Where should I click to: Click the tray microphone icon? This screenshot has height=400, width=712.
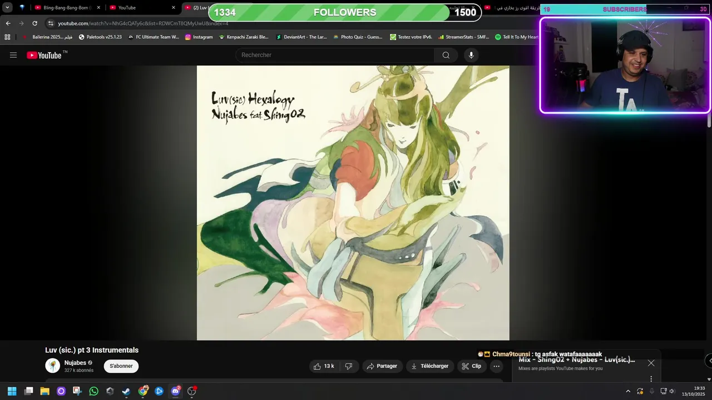[x=652, y=391]
